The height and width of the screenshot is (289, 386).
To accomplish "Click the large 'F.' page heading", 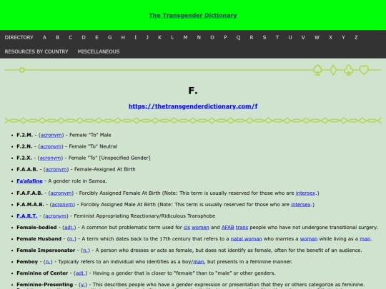I will (x=193, y=91).
